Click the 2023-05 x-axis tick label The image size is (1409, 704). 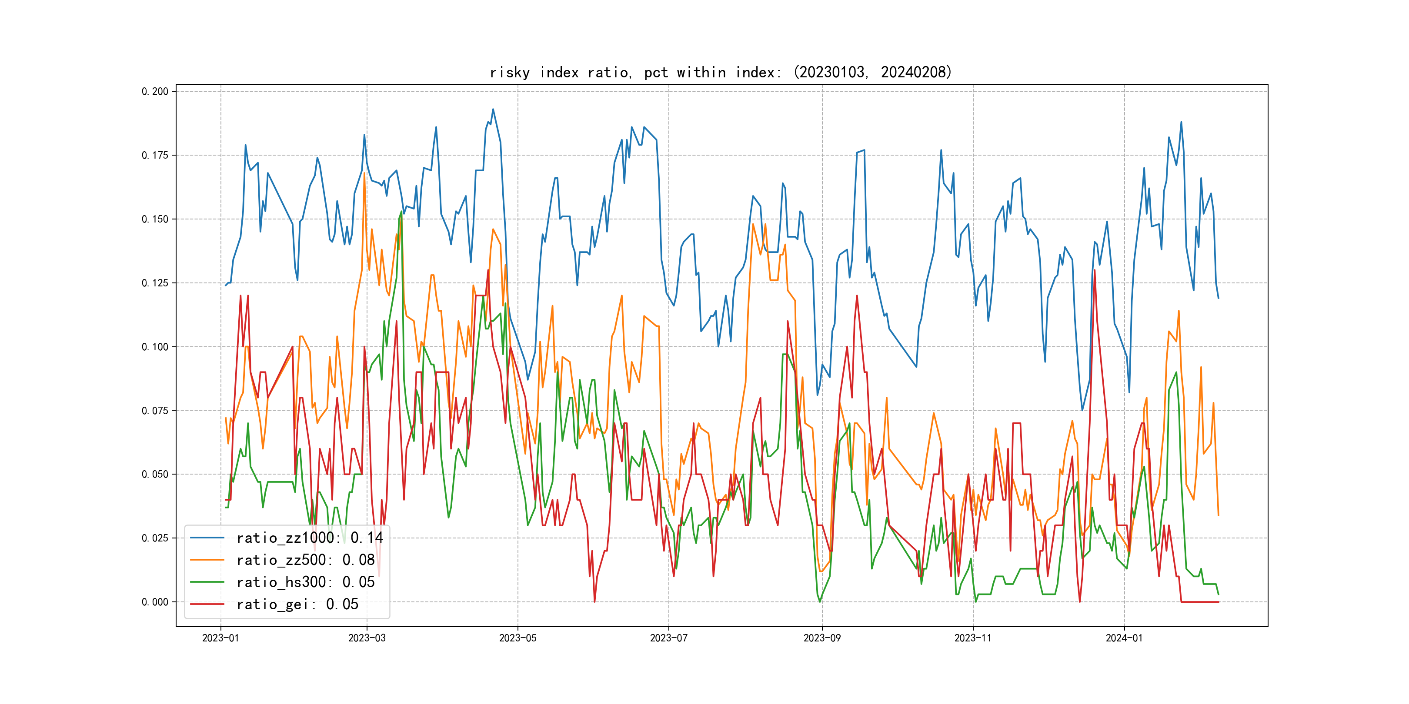tap(518, 638)
